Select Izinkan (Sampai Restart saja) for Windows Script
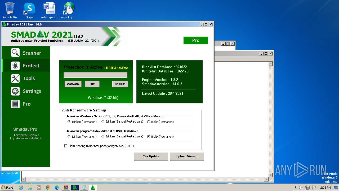 103,122
